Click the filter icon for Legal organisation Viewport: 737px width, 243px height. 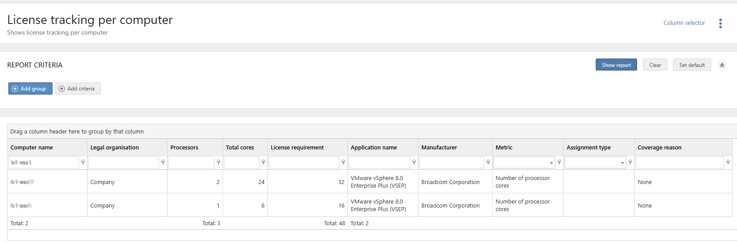(x=163, y=163)
